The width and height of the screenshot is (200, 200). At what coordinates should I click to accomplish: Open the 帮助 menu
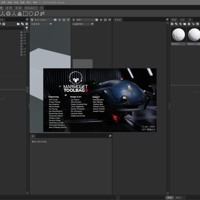click(35, 2)
